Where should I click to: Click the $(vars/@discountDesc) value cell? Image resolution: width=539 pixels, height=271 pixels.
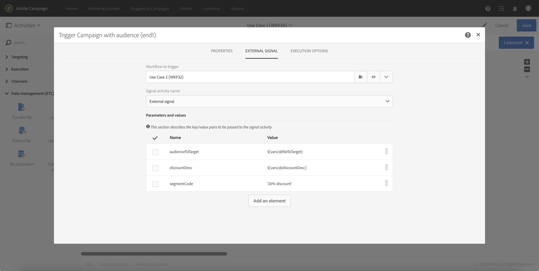287,168
